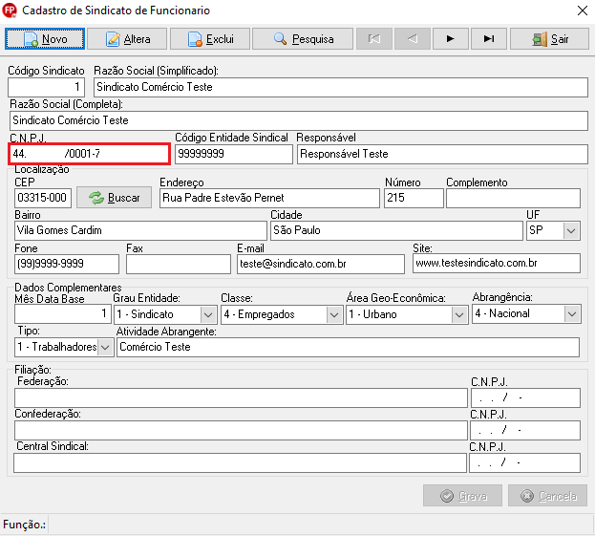This screenshot has height=536, width=595.
Task: Click the empty Complemento field
Action: (x=513, y=198)
